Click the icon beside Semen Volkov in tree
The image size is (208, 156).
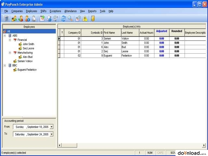tap(15, 61)
